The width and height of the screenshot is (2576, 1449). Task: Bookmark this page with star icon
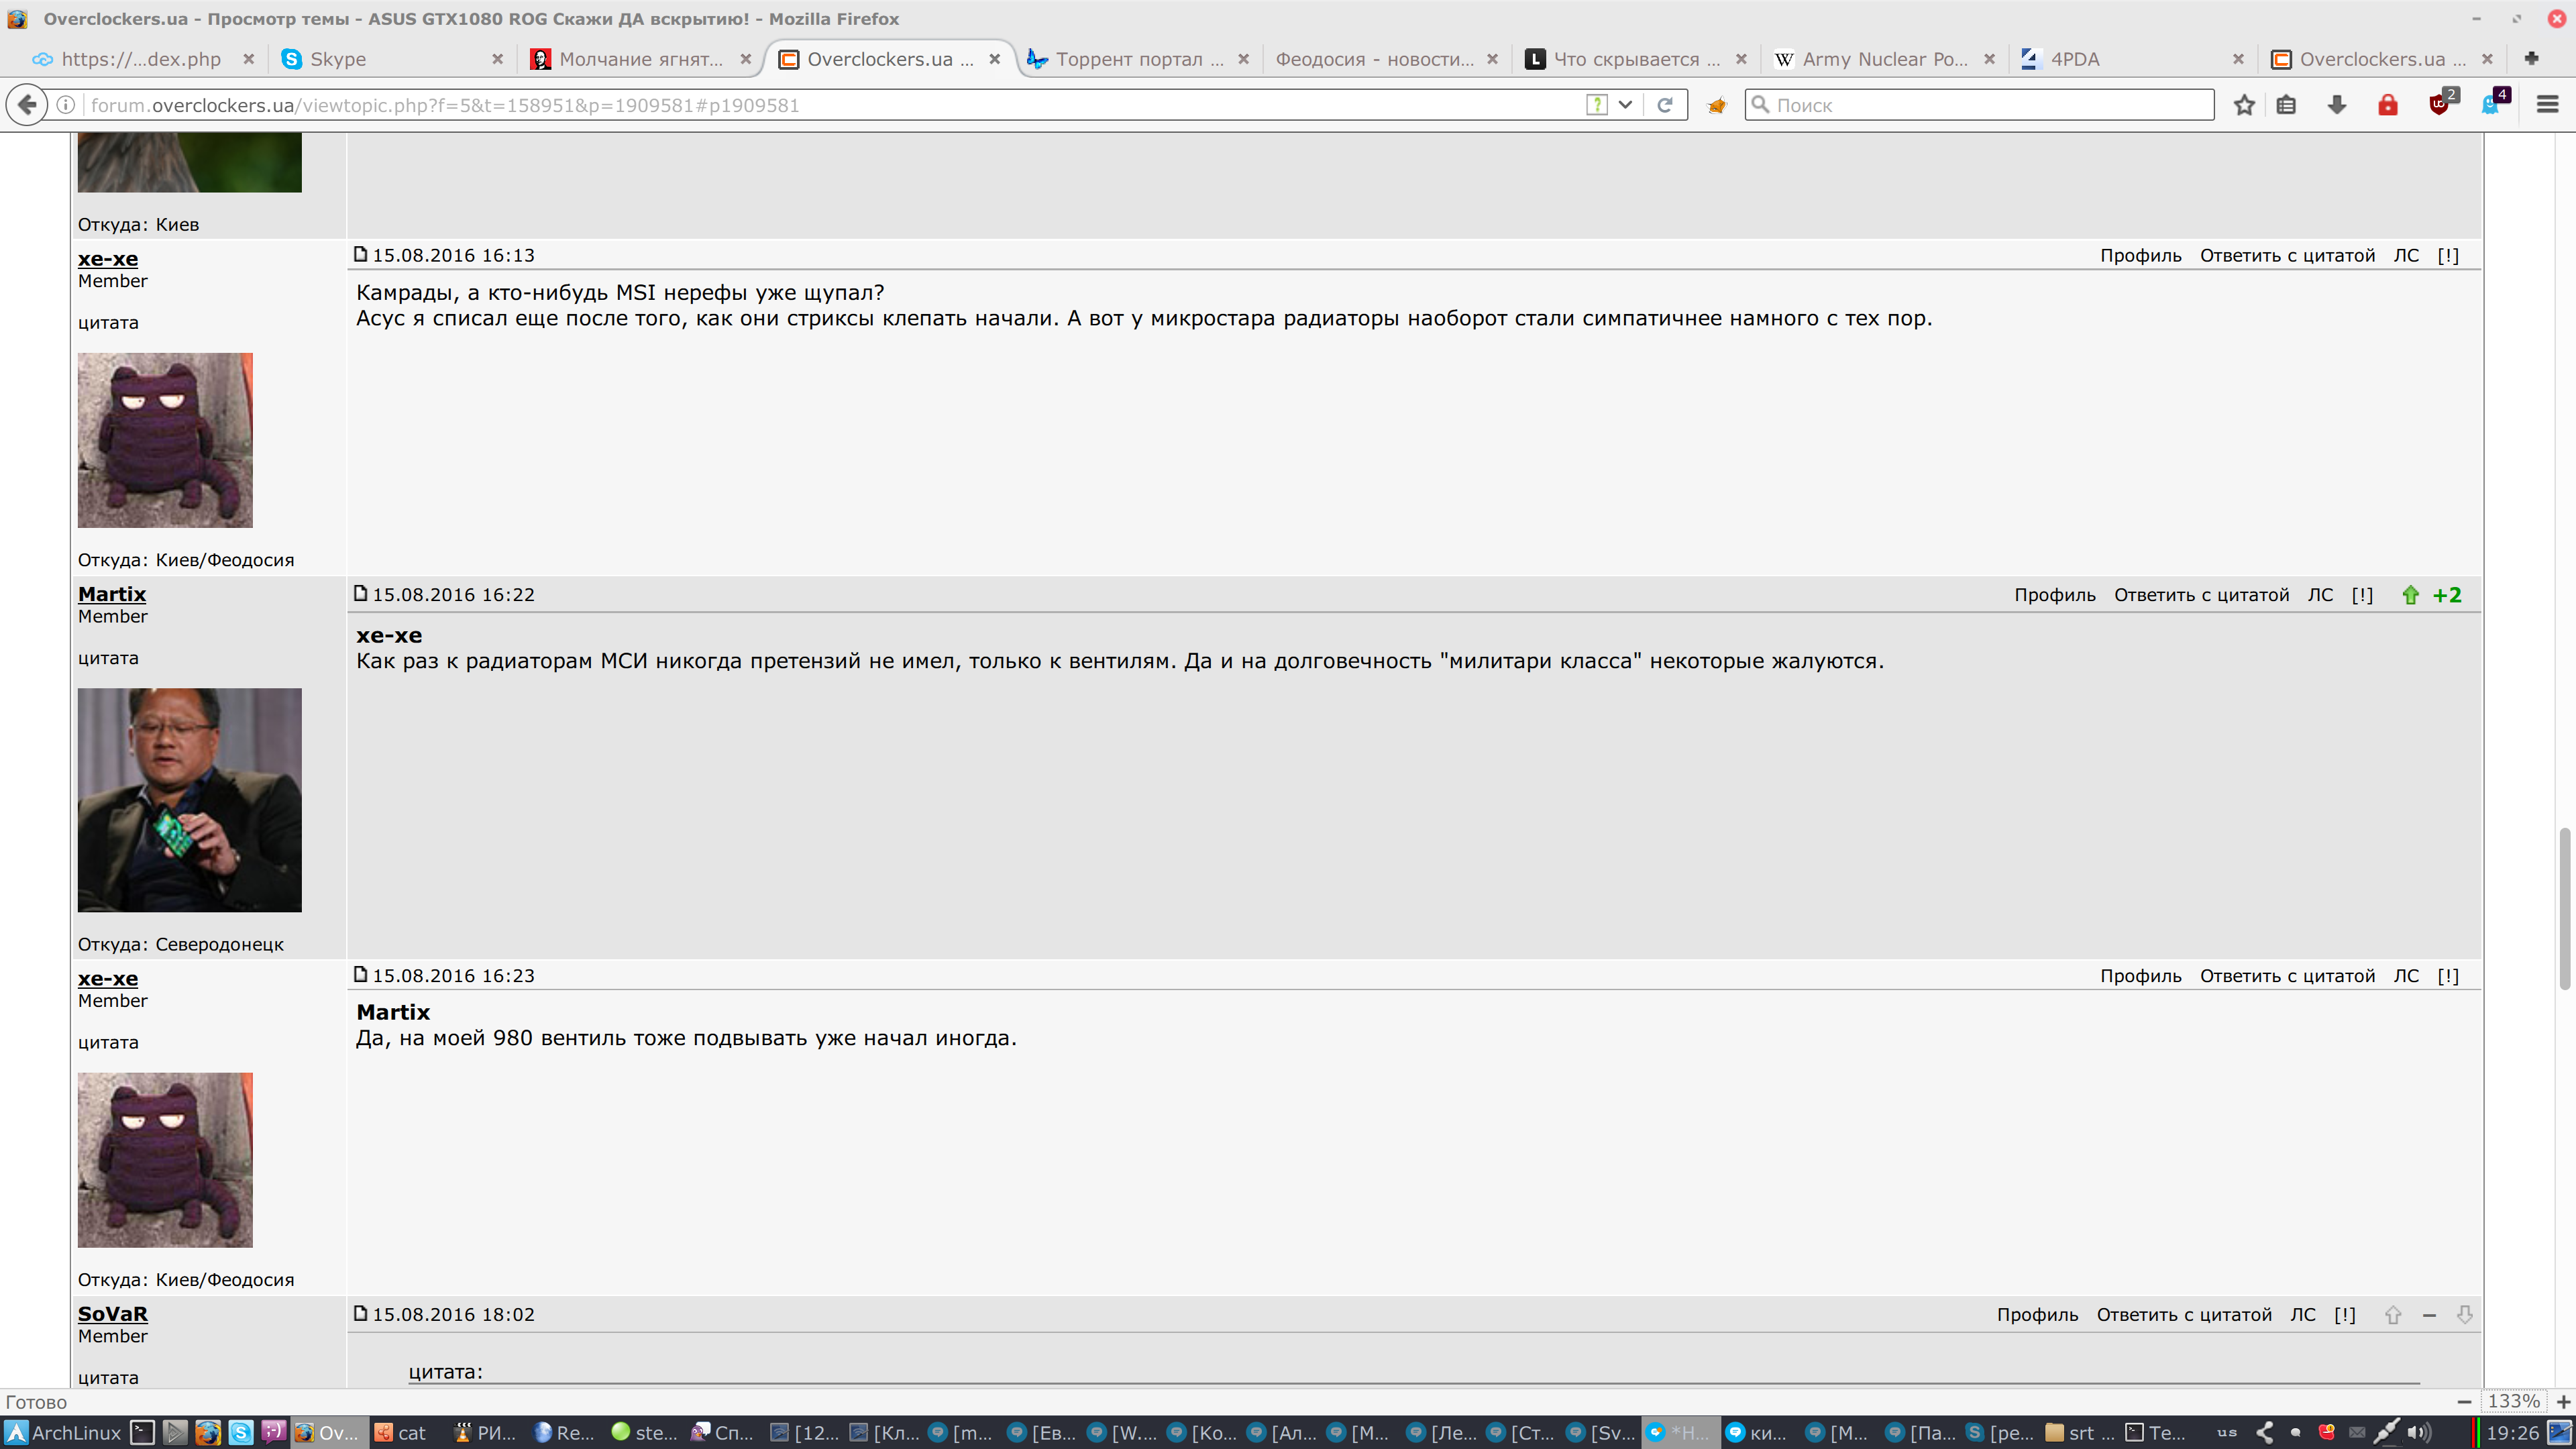click(2244, 105)
